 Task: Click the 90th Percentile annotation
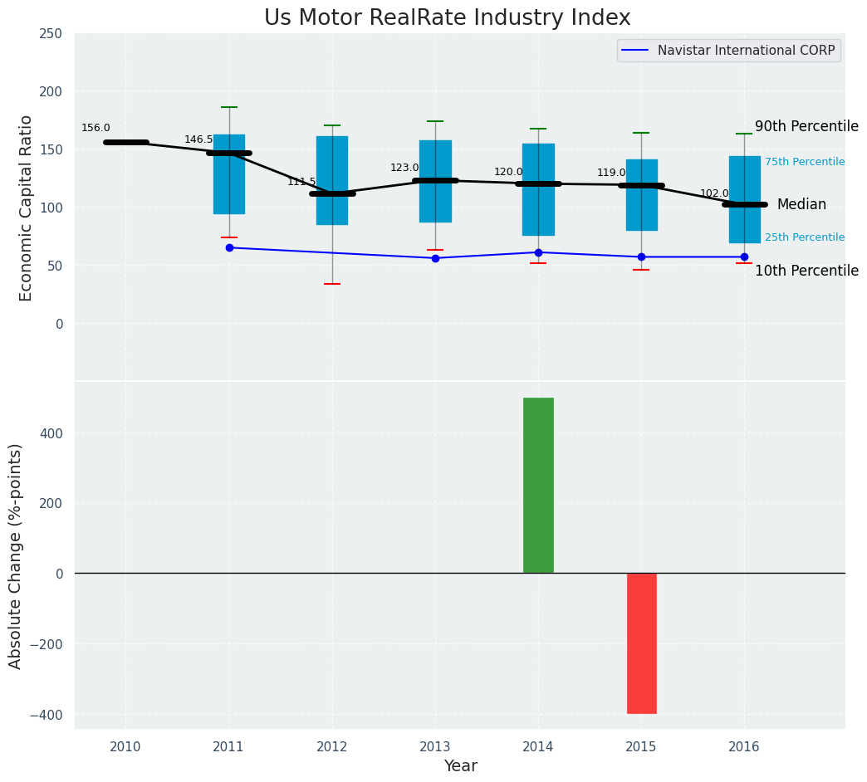(x=806, y=126)
